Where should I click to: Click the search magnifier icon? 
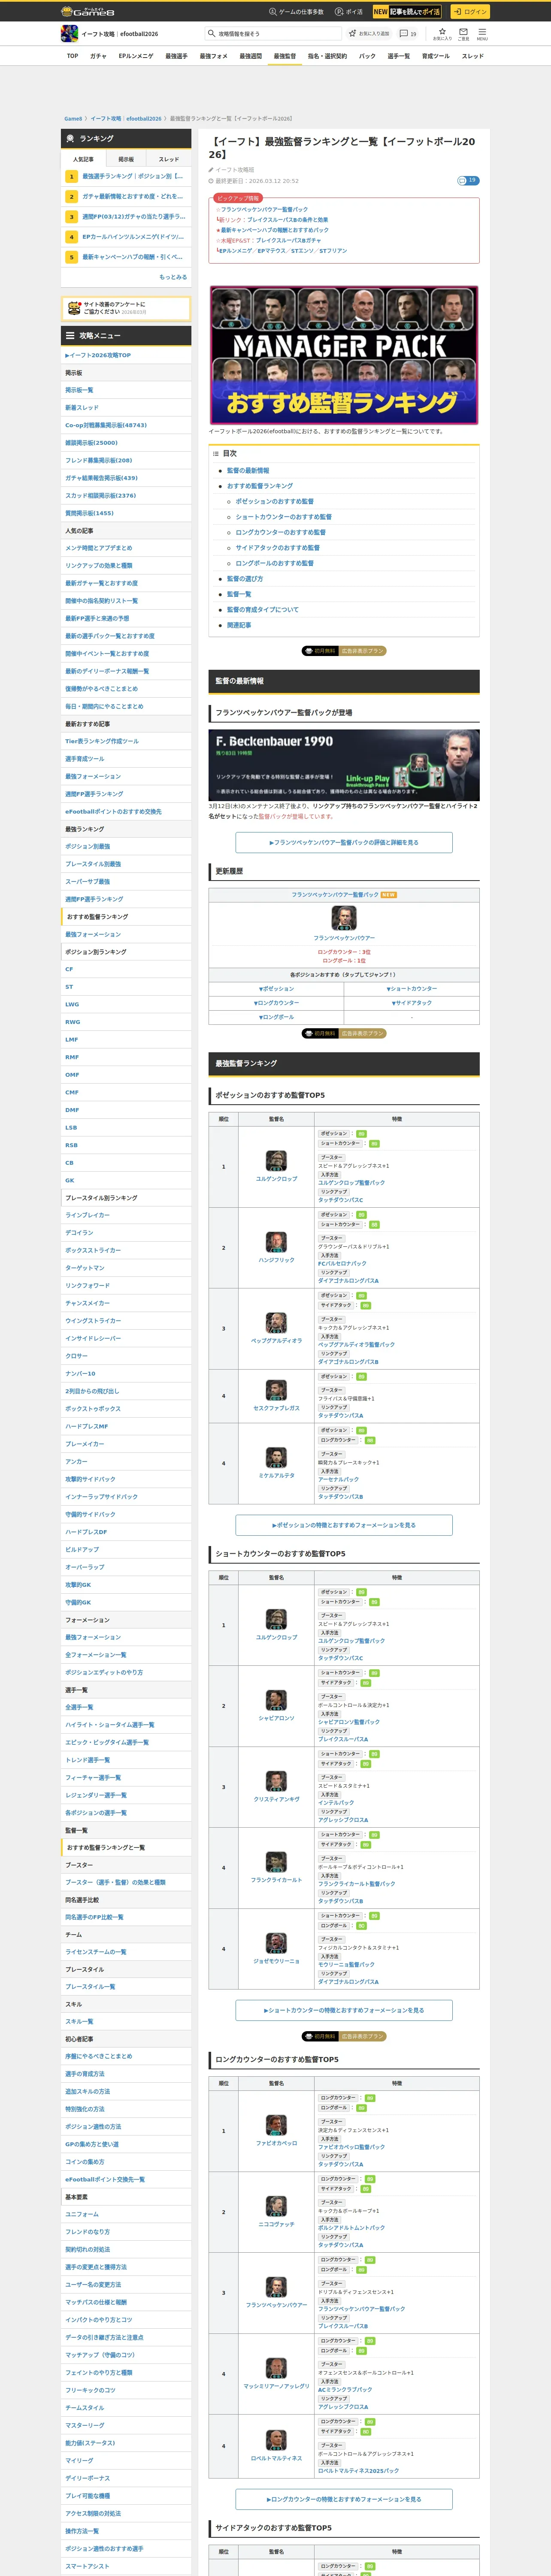[212, 34]
